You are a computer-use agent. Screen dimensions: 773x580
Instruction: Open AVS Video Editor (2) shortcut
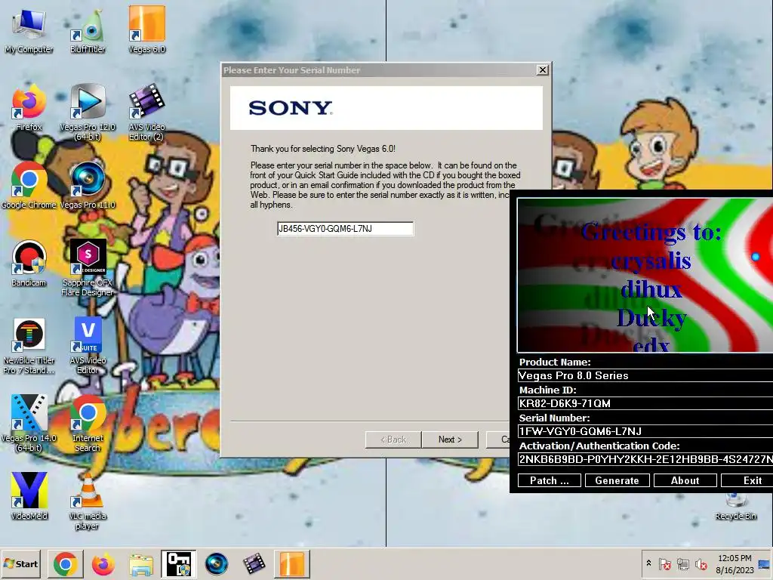(147, 113)
